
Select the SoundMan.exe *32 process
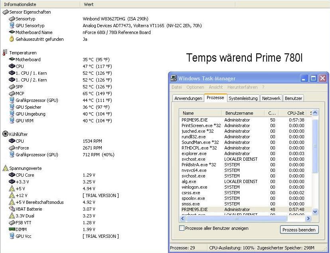(x=245, y=142)
